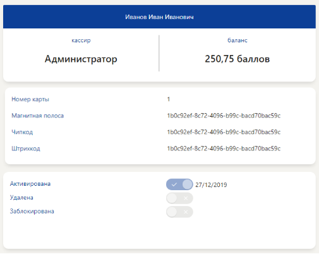Click the Иванов Иван Иванович header
The image size is (319, 254).
[x=159, y=17]
